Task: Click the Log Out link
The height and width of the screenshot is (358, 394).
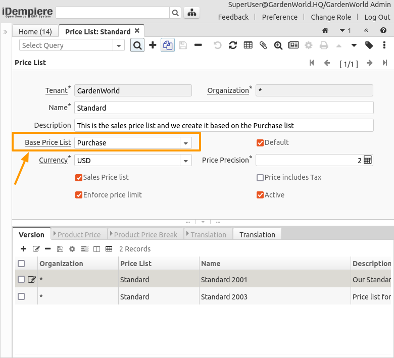Action: [377, 17]
